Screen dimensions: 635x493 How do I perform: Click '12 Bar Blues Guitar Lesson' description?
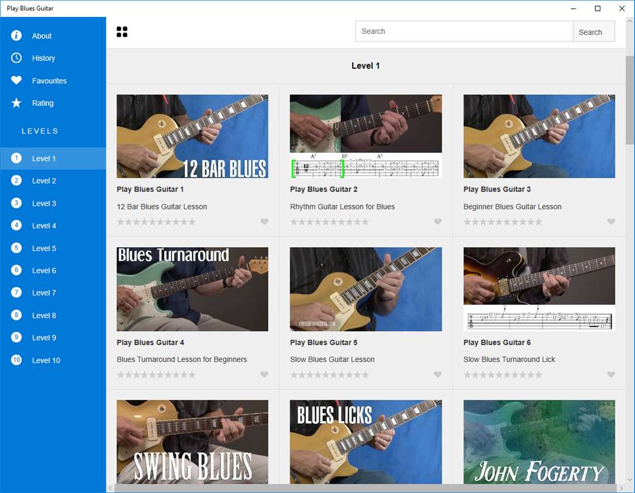162,206
